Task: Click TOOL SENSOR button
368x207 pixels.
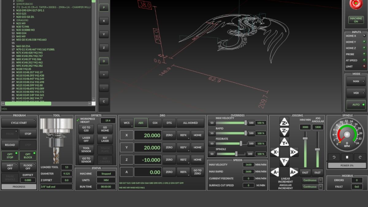Action: point(86,149)
